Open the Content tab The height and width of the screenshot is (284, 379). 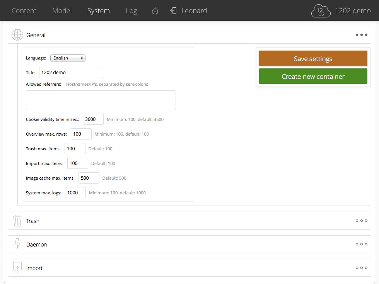(x=24, y=11)
